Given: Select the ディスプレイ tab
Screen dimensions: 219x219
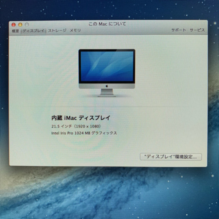Looking at the screenshot, I should pyautogui.click(x=33, y=31).
